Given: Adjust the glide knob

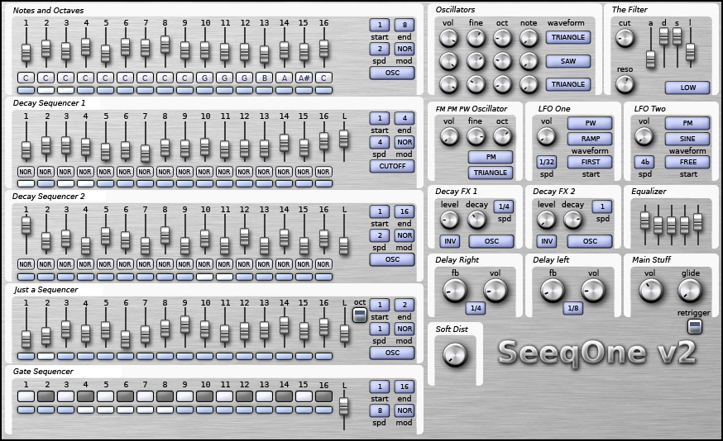Looking at the screenshot, I should 690,291.
